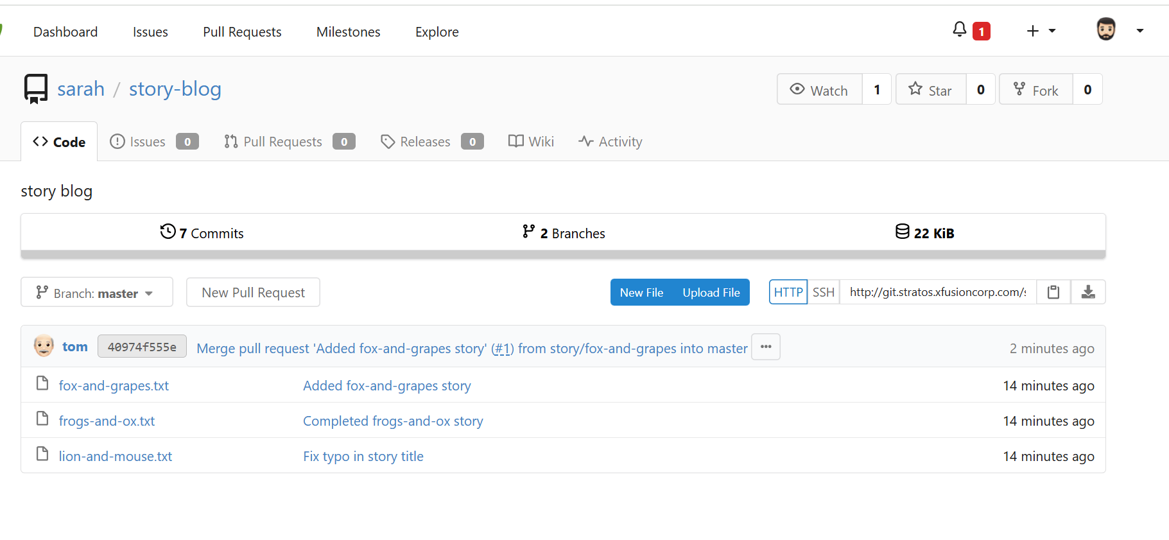Star the story-blog repository
Screen dimensions: 1169x540
(x=931, y=90)
